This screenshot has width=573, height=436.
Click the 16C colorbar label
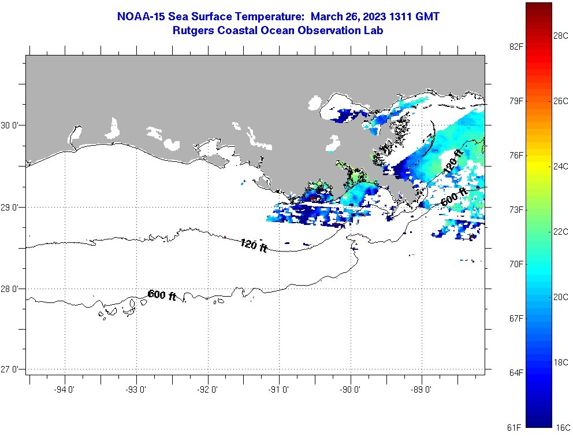coord(563,427)
